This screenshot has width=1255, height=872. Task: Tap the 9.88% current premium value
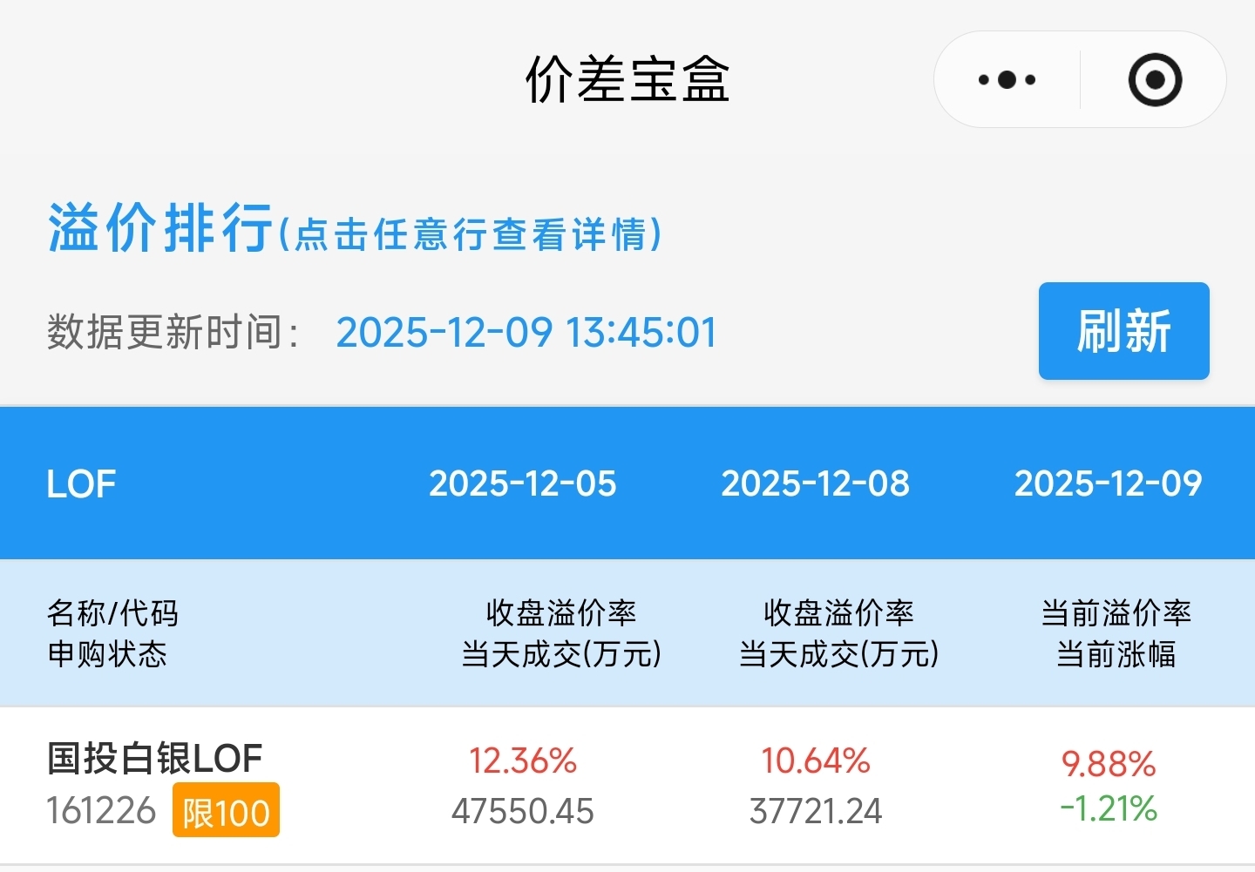pyautogui.click(x=1109, y=765)
